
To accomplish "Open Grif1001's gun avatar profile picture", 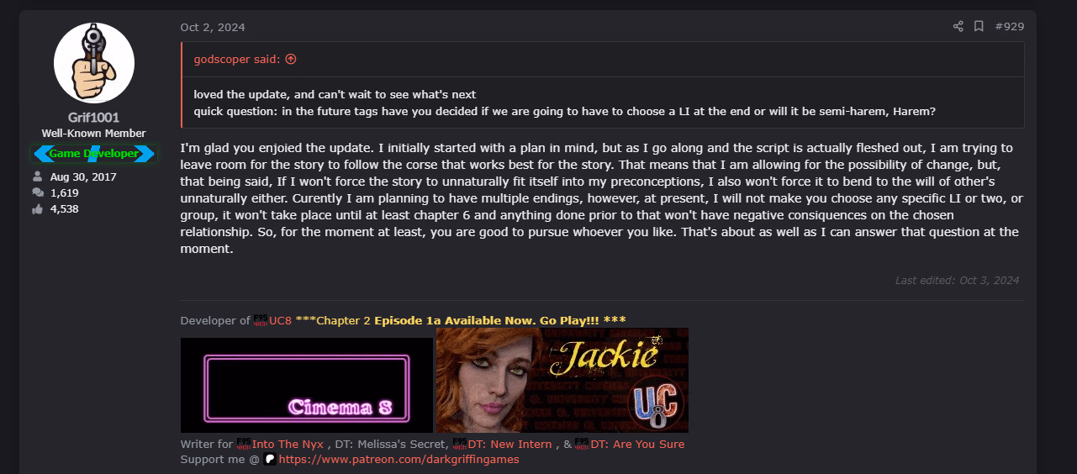I will (x=94, y=63).
